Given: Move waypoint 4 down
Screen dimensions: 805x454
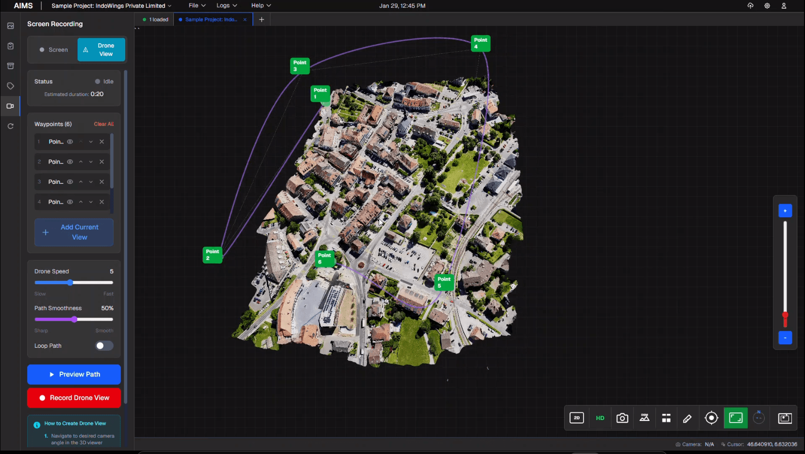Looking at the screenshot, I should click(91, 202).
